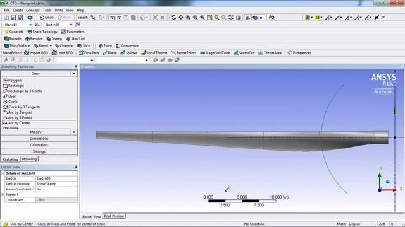Open the Sketch20 sketch dropdown
The height and width of the screenshot is (227, 405).
(x=71, y=25)
